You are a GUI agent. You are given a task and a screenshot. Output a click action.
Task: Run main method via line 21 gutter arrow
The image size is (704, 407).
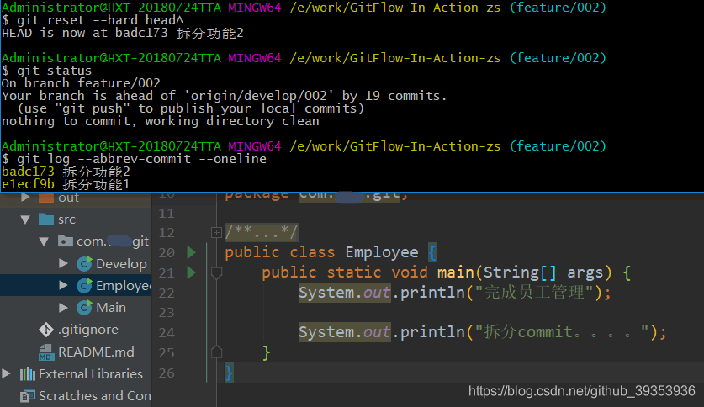(x=191, y=272)
